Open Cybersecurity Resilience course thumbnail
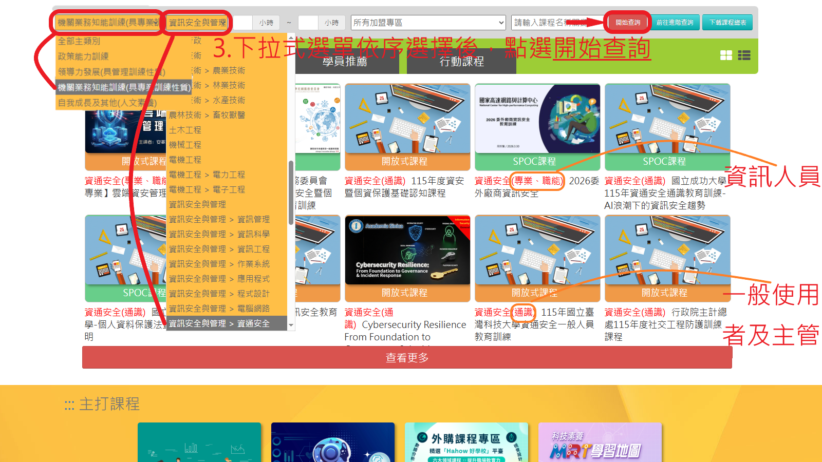 tap(407, 251)
